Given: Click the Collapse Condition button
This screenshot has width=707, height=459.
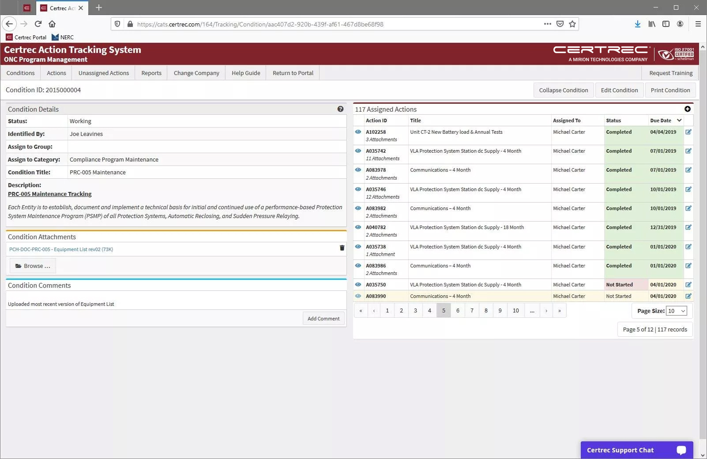Looking at the screenshot, I should tap(564, 90).
